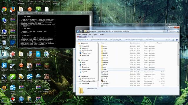Open the CSGO zip archive icon

(38, 56)
